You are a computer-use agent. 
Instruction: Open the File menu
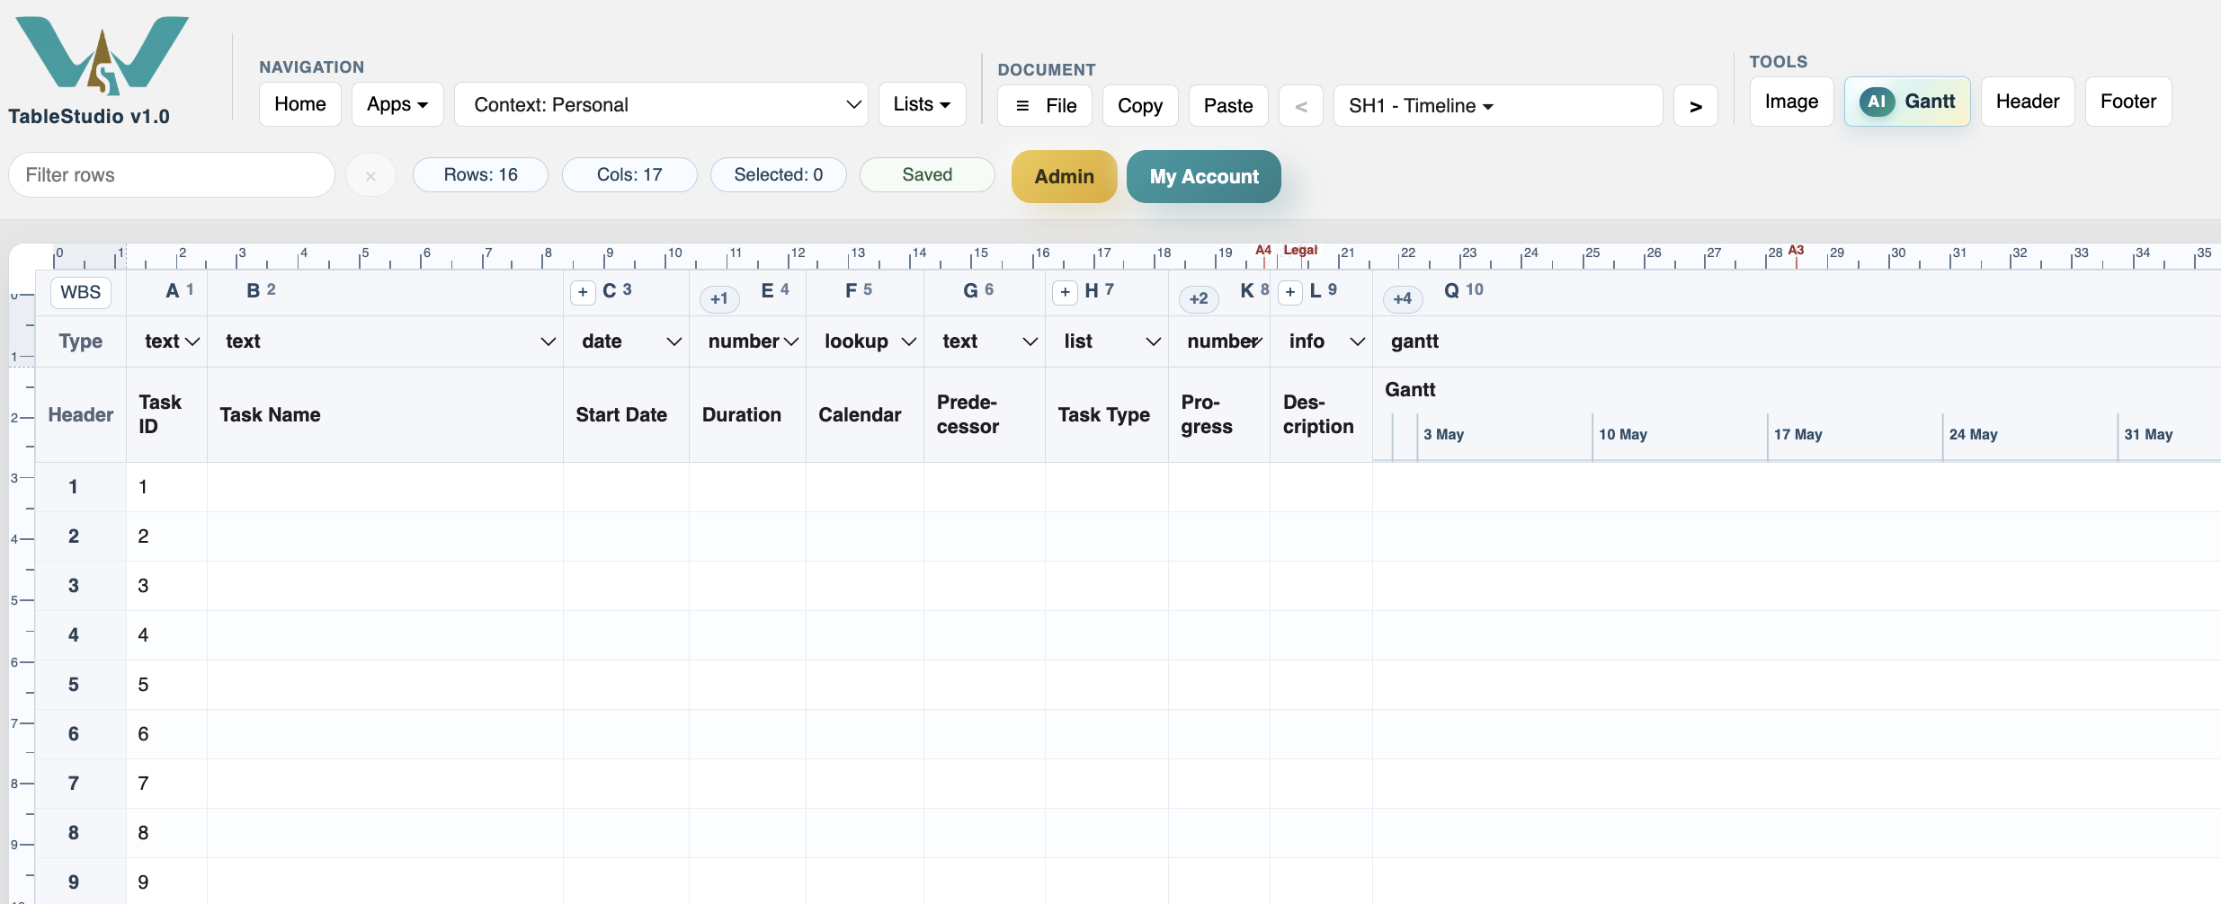pyautogui.click(x=1045, y=106)
